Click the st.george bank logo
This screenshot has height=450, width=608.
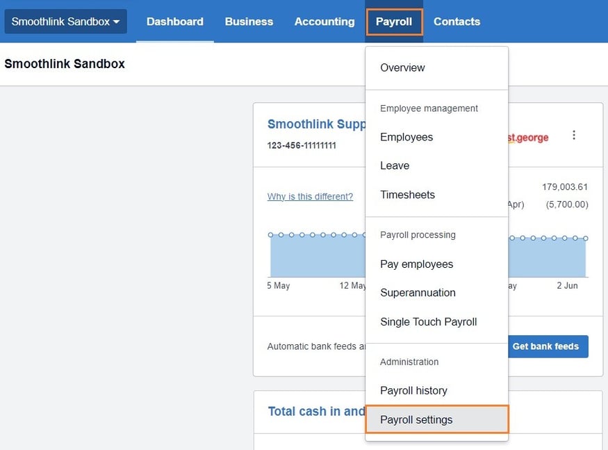coord(527,137)
